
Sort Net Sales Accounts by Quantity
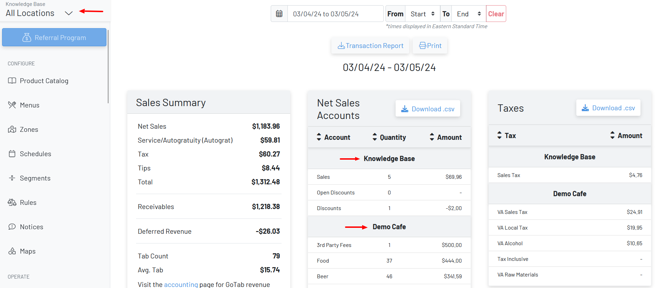click(389, 137)
